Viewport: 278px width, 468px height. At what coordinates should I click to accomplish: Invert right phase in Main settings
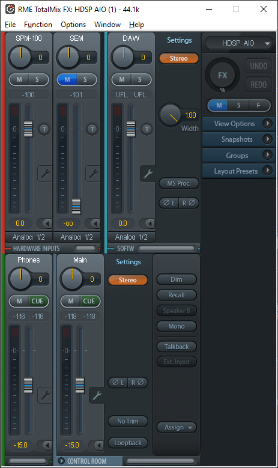point(137,383)
